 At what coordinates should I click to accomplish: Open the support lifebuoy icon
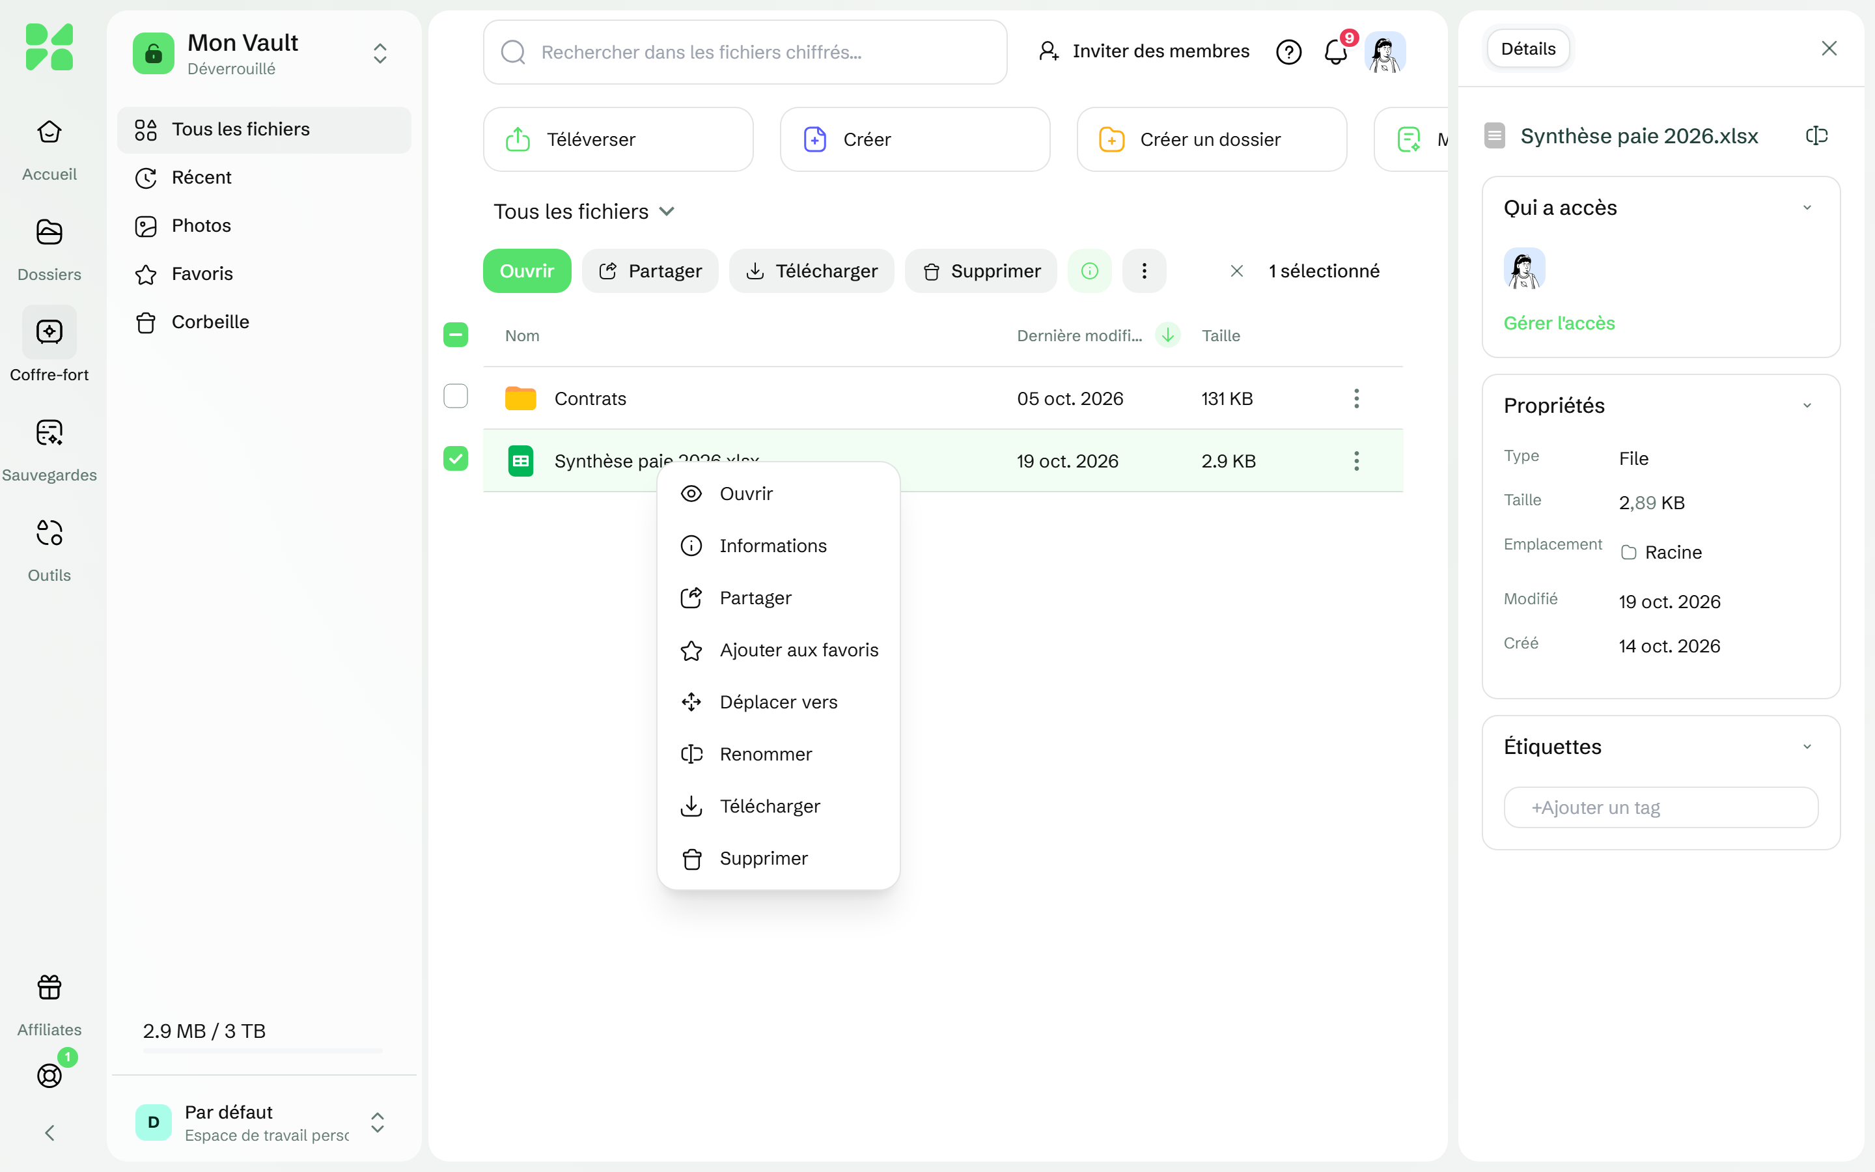point(49,1075)
